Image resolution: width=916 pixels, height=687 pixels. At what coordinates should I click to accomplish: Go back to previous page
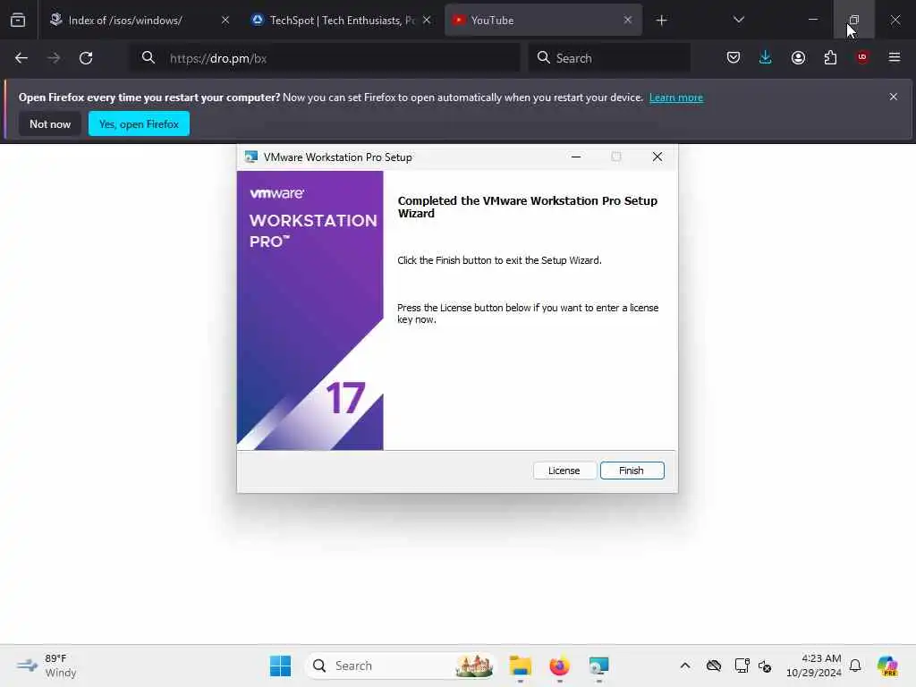[x=21, y=58]
